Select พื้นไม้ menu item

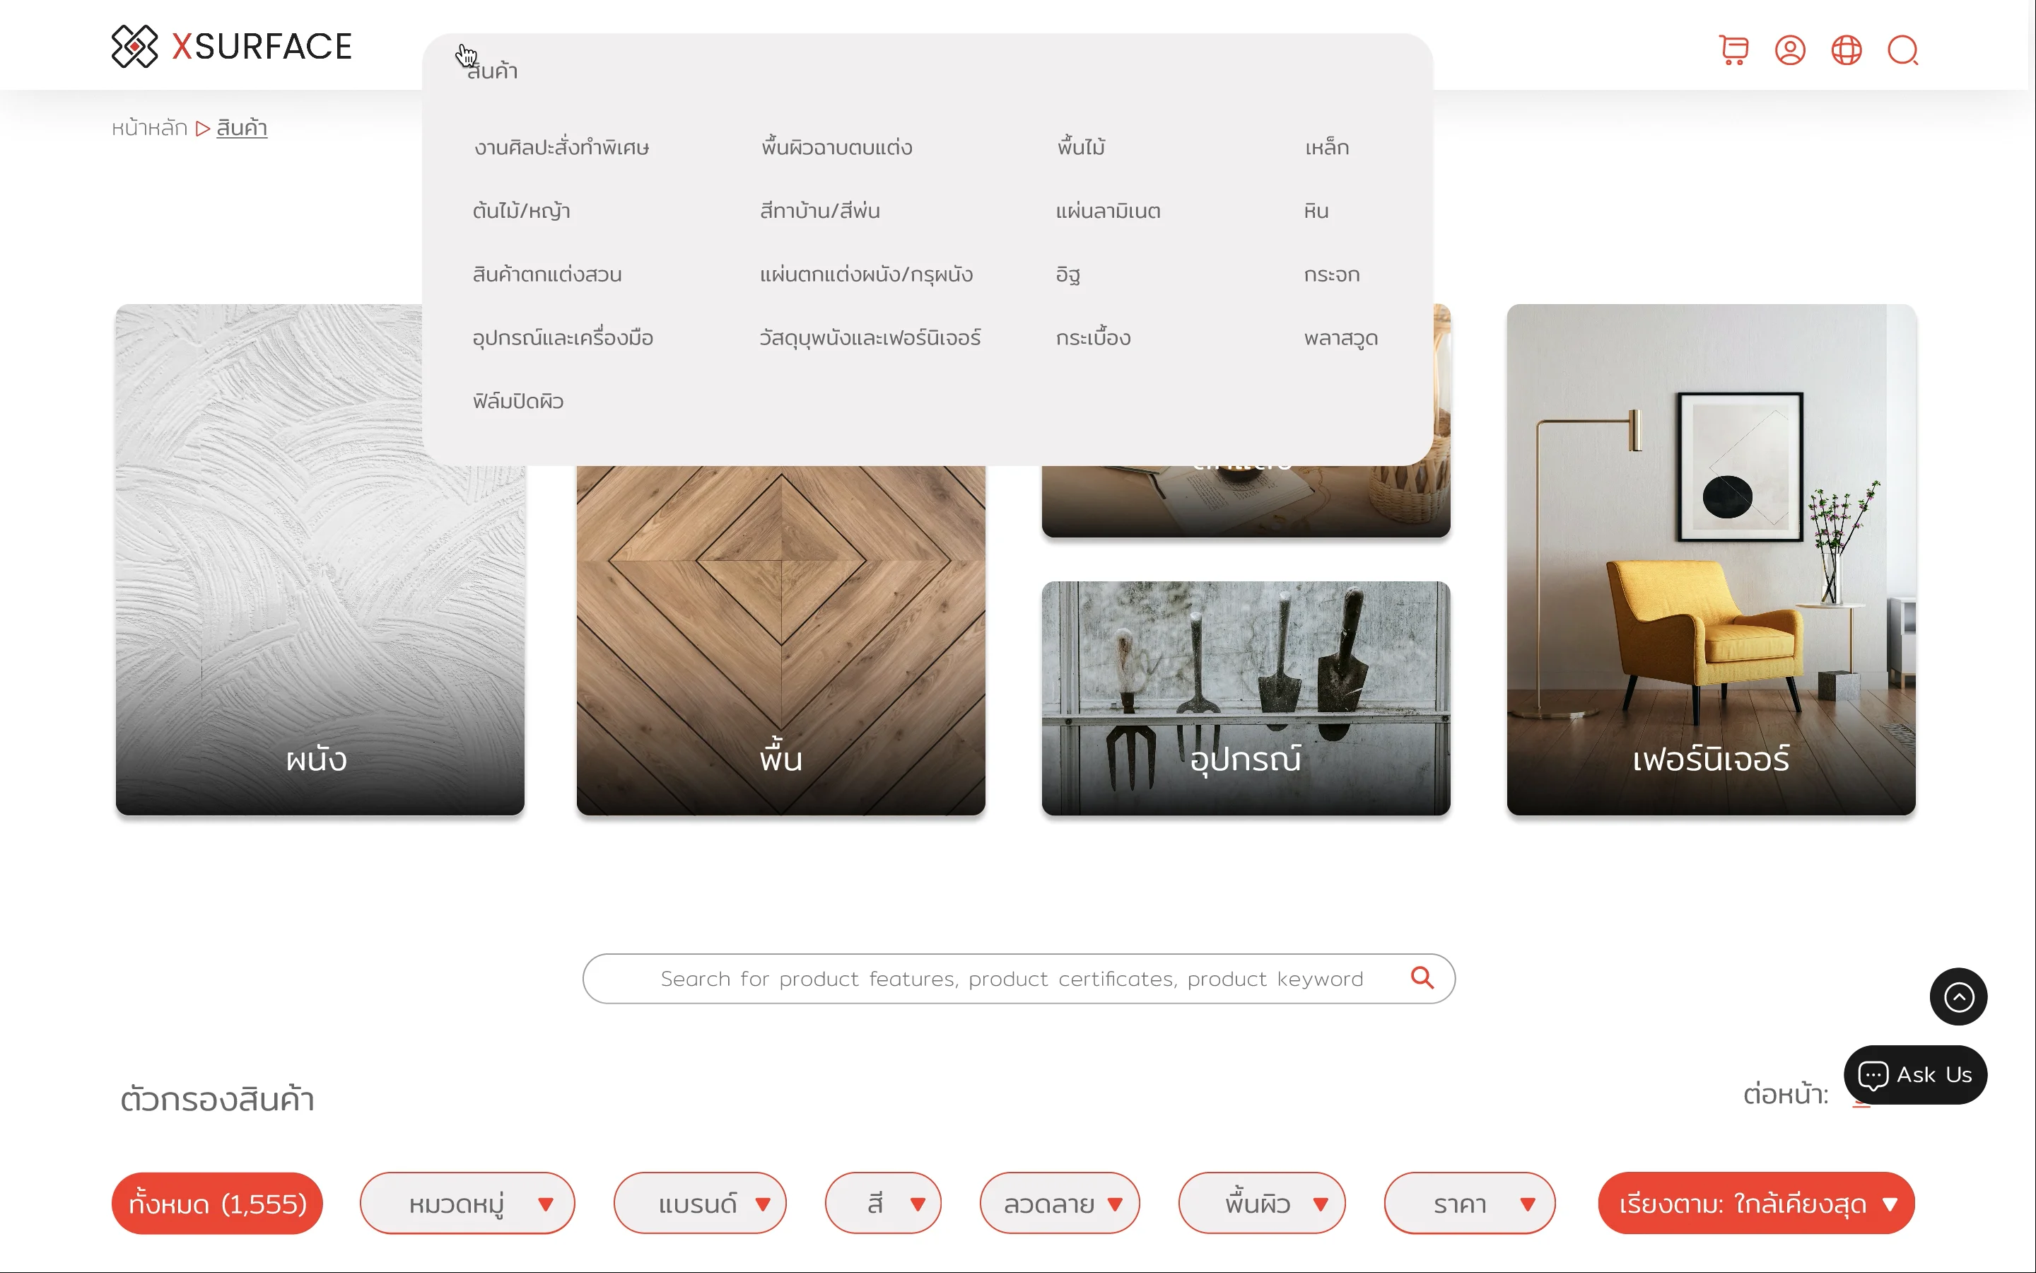tap(1081, 147)
